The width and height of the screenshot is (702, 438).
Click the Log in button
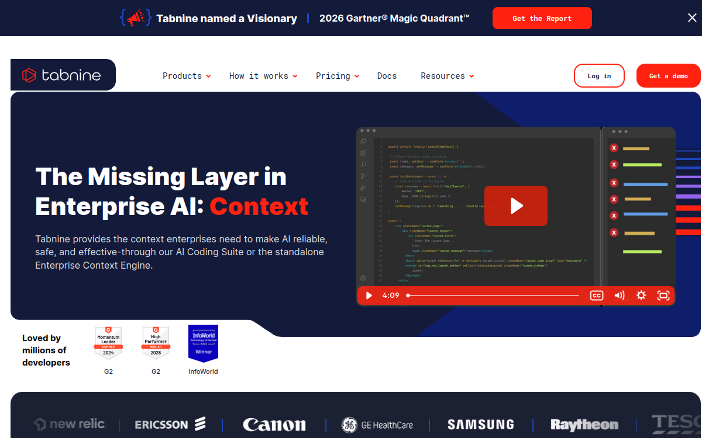click(599, 76)
